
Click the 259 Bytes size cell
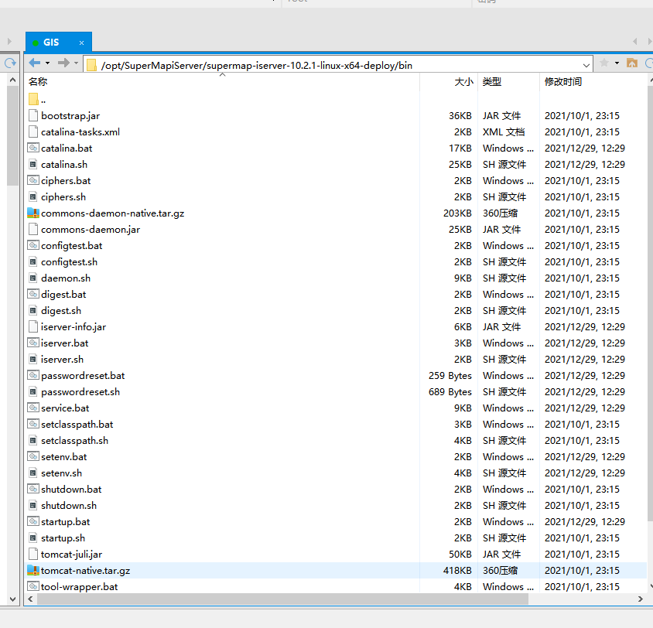pyautogui.click(x=450, y=375)
